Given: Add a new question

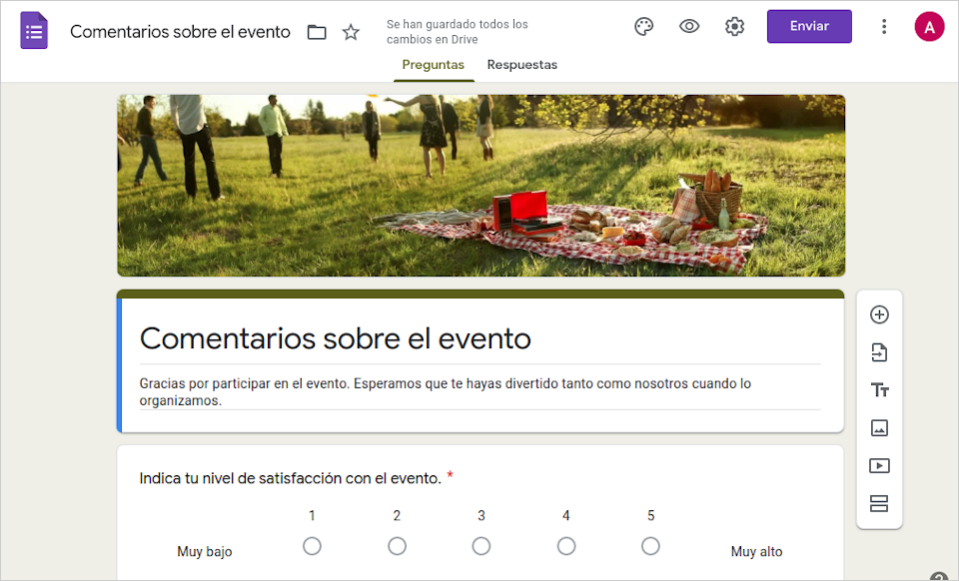Looking at the screenshot, I should (879, 314).
